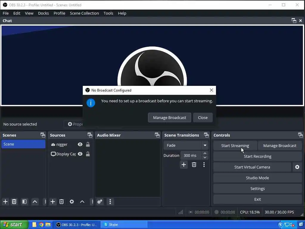Open the Tools menu
This screenshot has height=229, width=305.
point(108,13)
